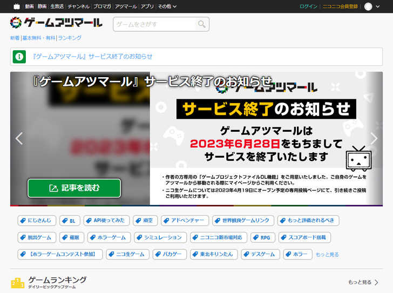The height and width of the screenshot is (293, 393).
Task: Click the ゲームランキング heading
Action: [x=57, y=280]
